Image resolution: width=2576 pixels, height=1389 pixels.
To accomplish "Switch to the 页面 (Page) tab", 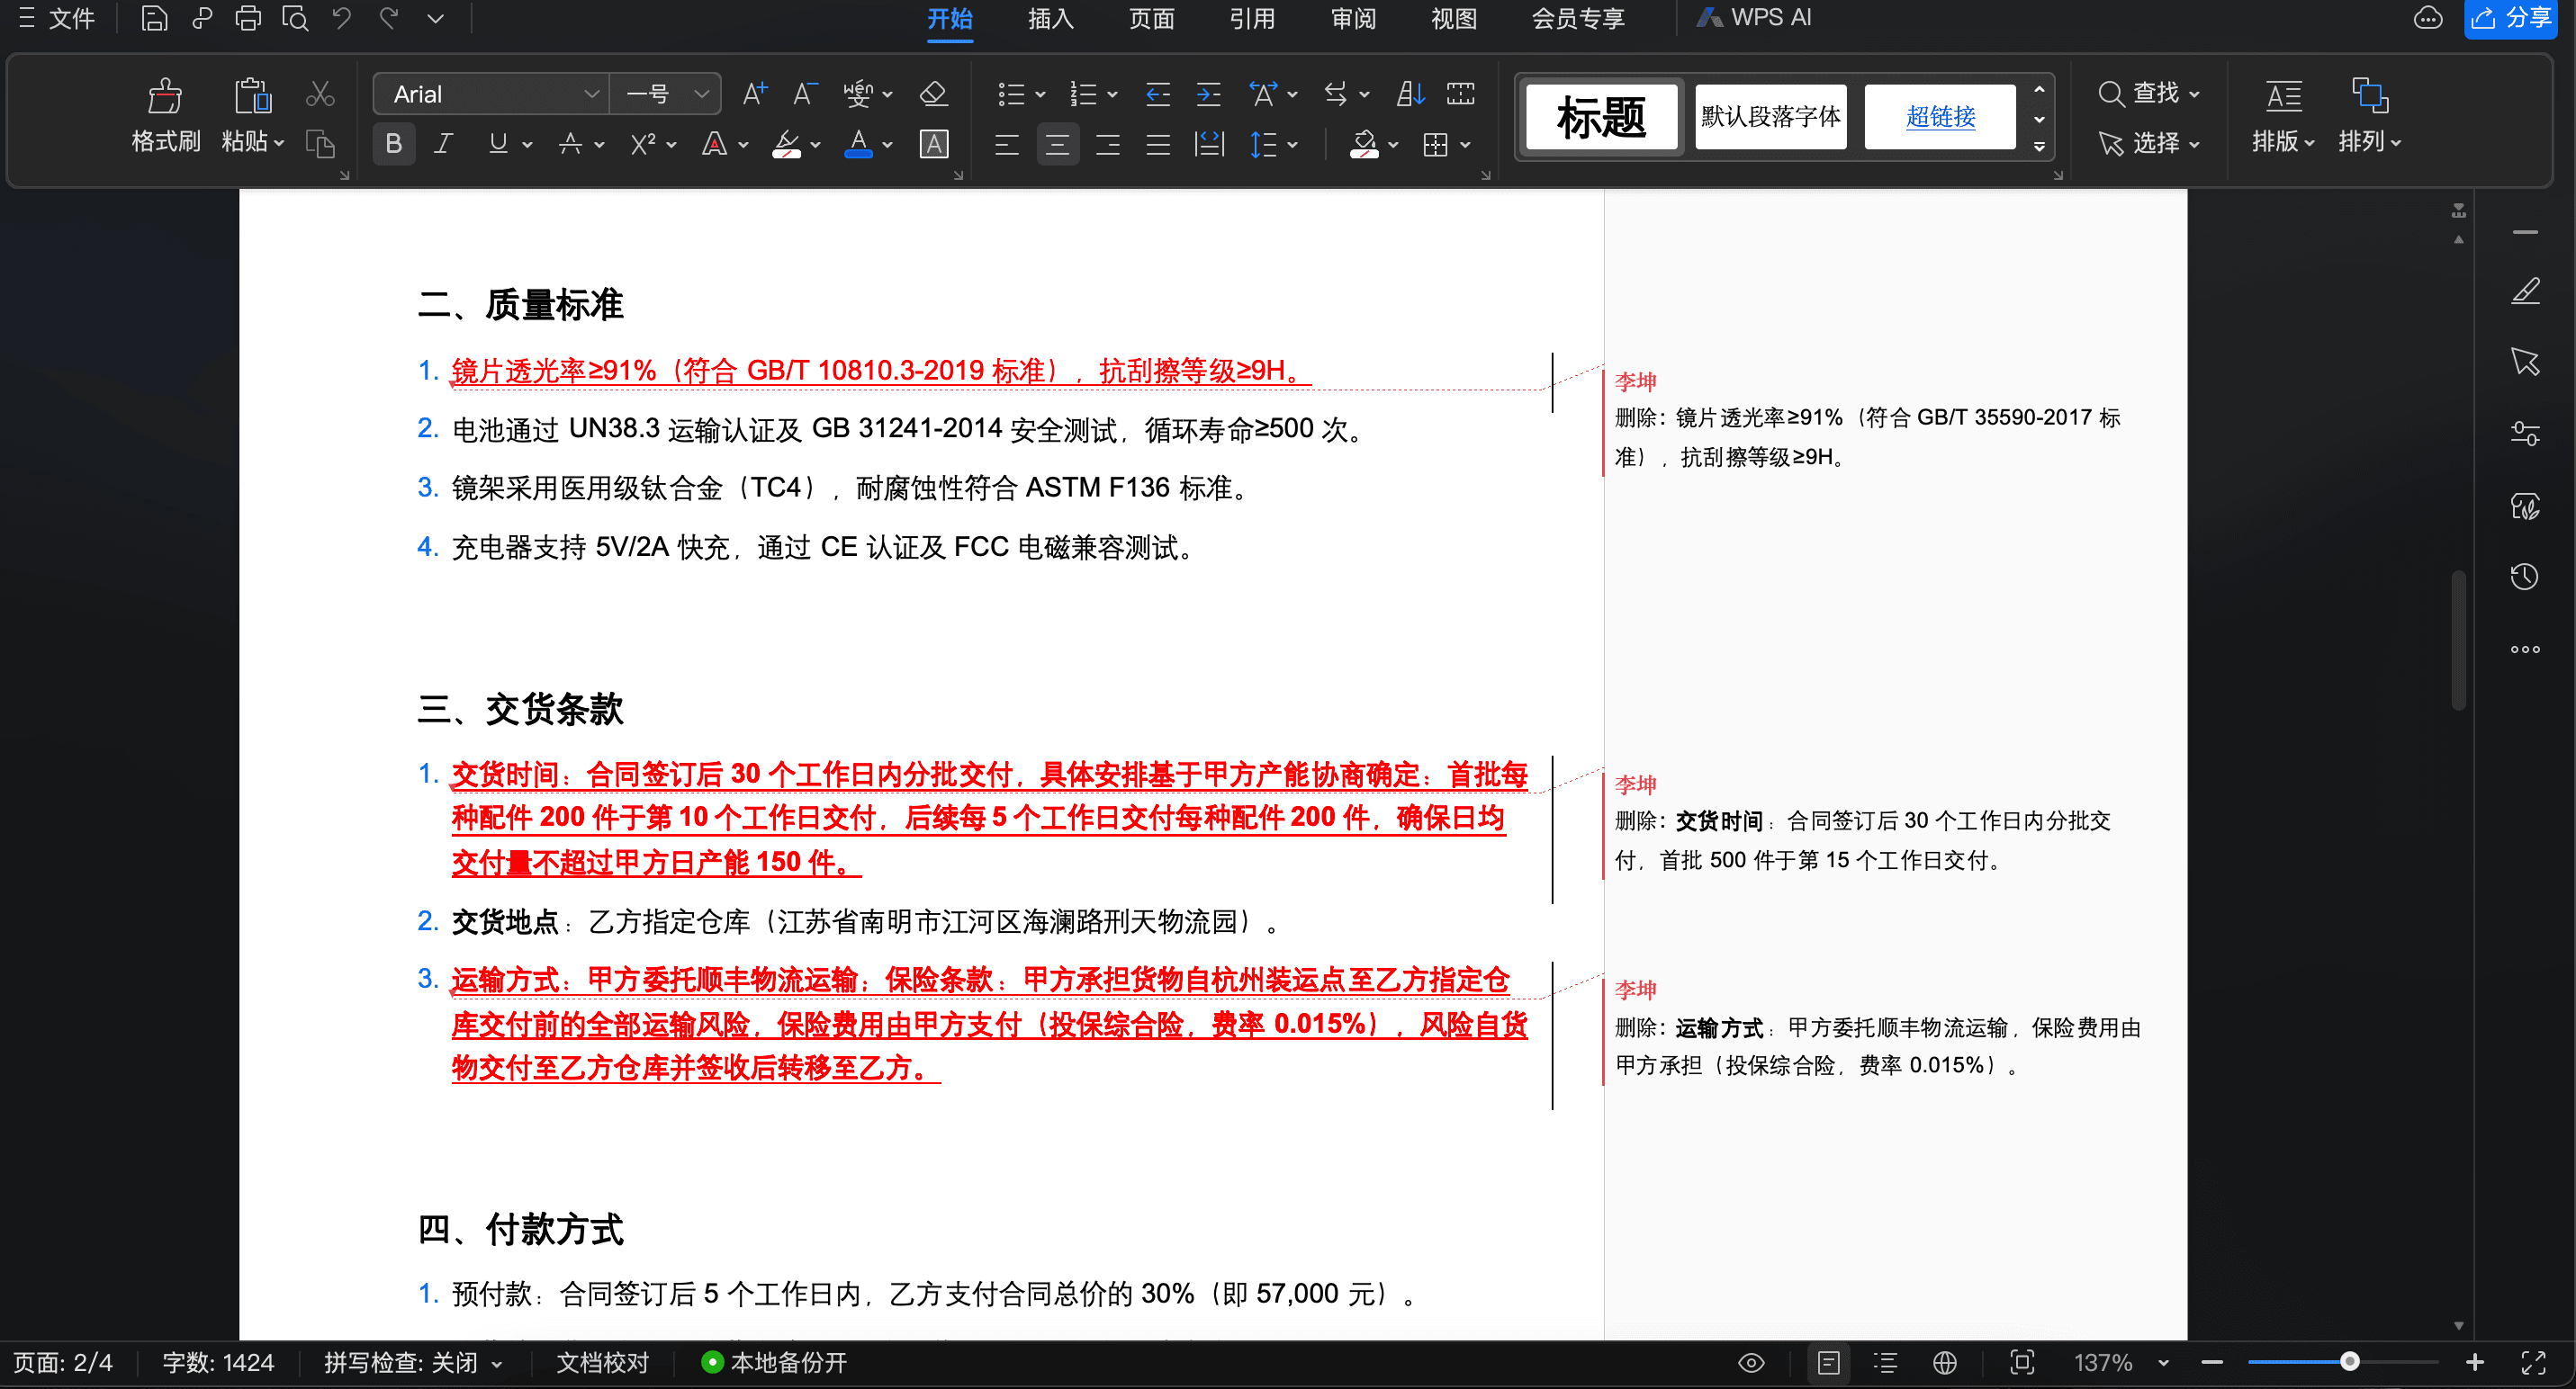I will pyautogui.click(x=1151, y=19).
